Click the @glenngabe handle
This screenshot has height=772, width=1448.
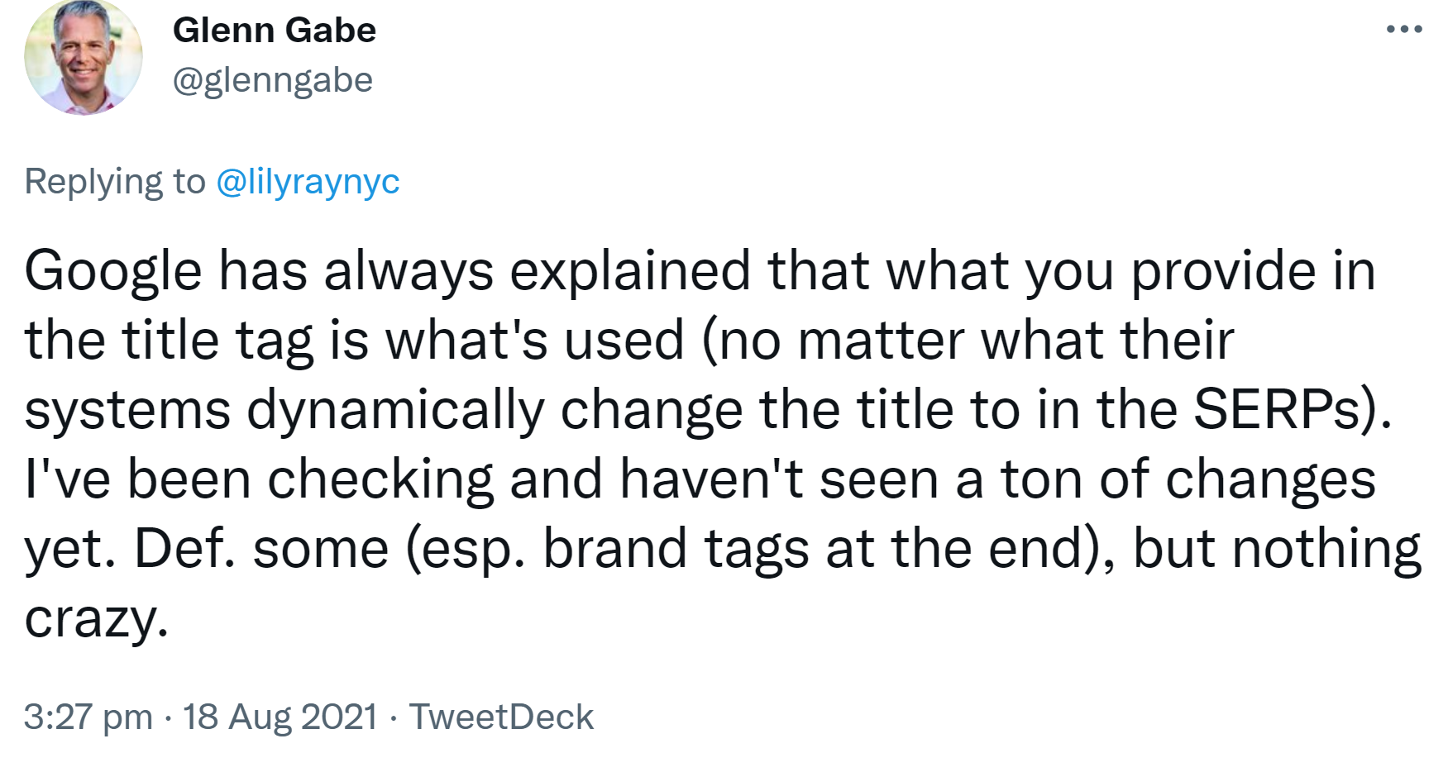273,80
